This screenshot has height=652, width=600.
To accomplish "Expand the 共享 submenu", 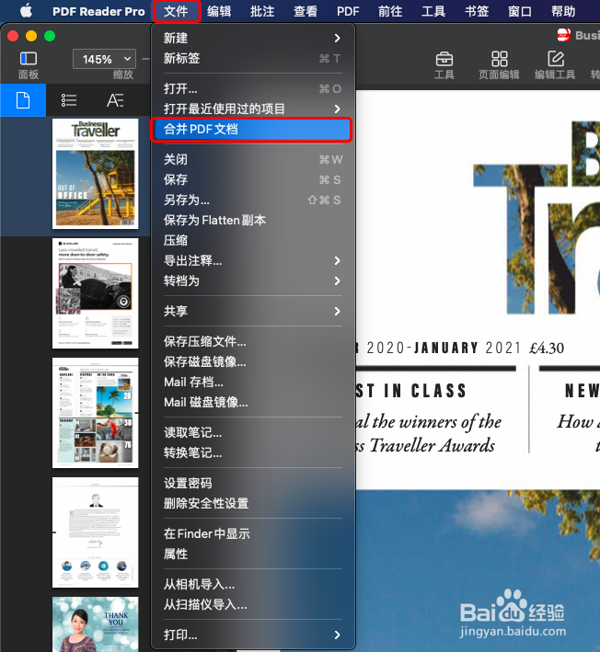I will coord(252,311).
